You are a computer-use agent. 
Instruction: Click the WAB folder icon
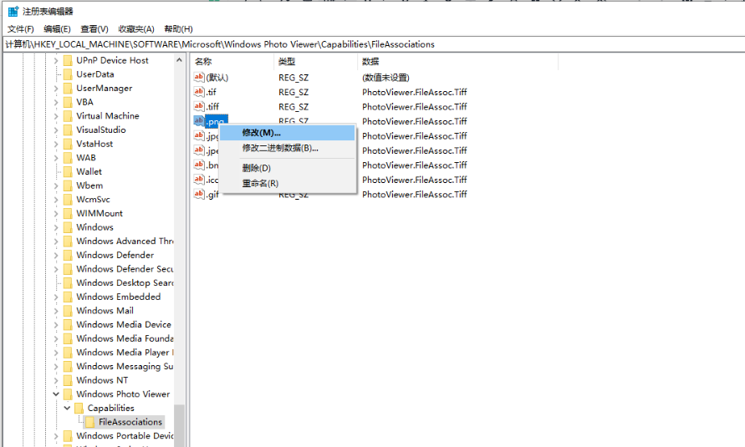pos(68,158)
